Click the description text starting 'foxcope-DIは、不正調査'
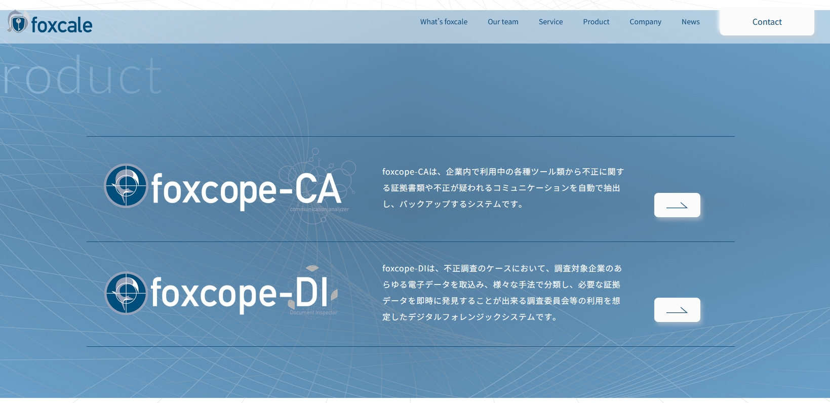This screenshot has width=830, height=403. pyautogui.click(x=502, y=293)
